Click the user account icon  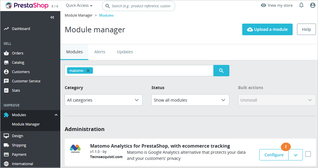coord(312,5)
